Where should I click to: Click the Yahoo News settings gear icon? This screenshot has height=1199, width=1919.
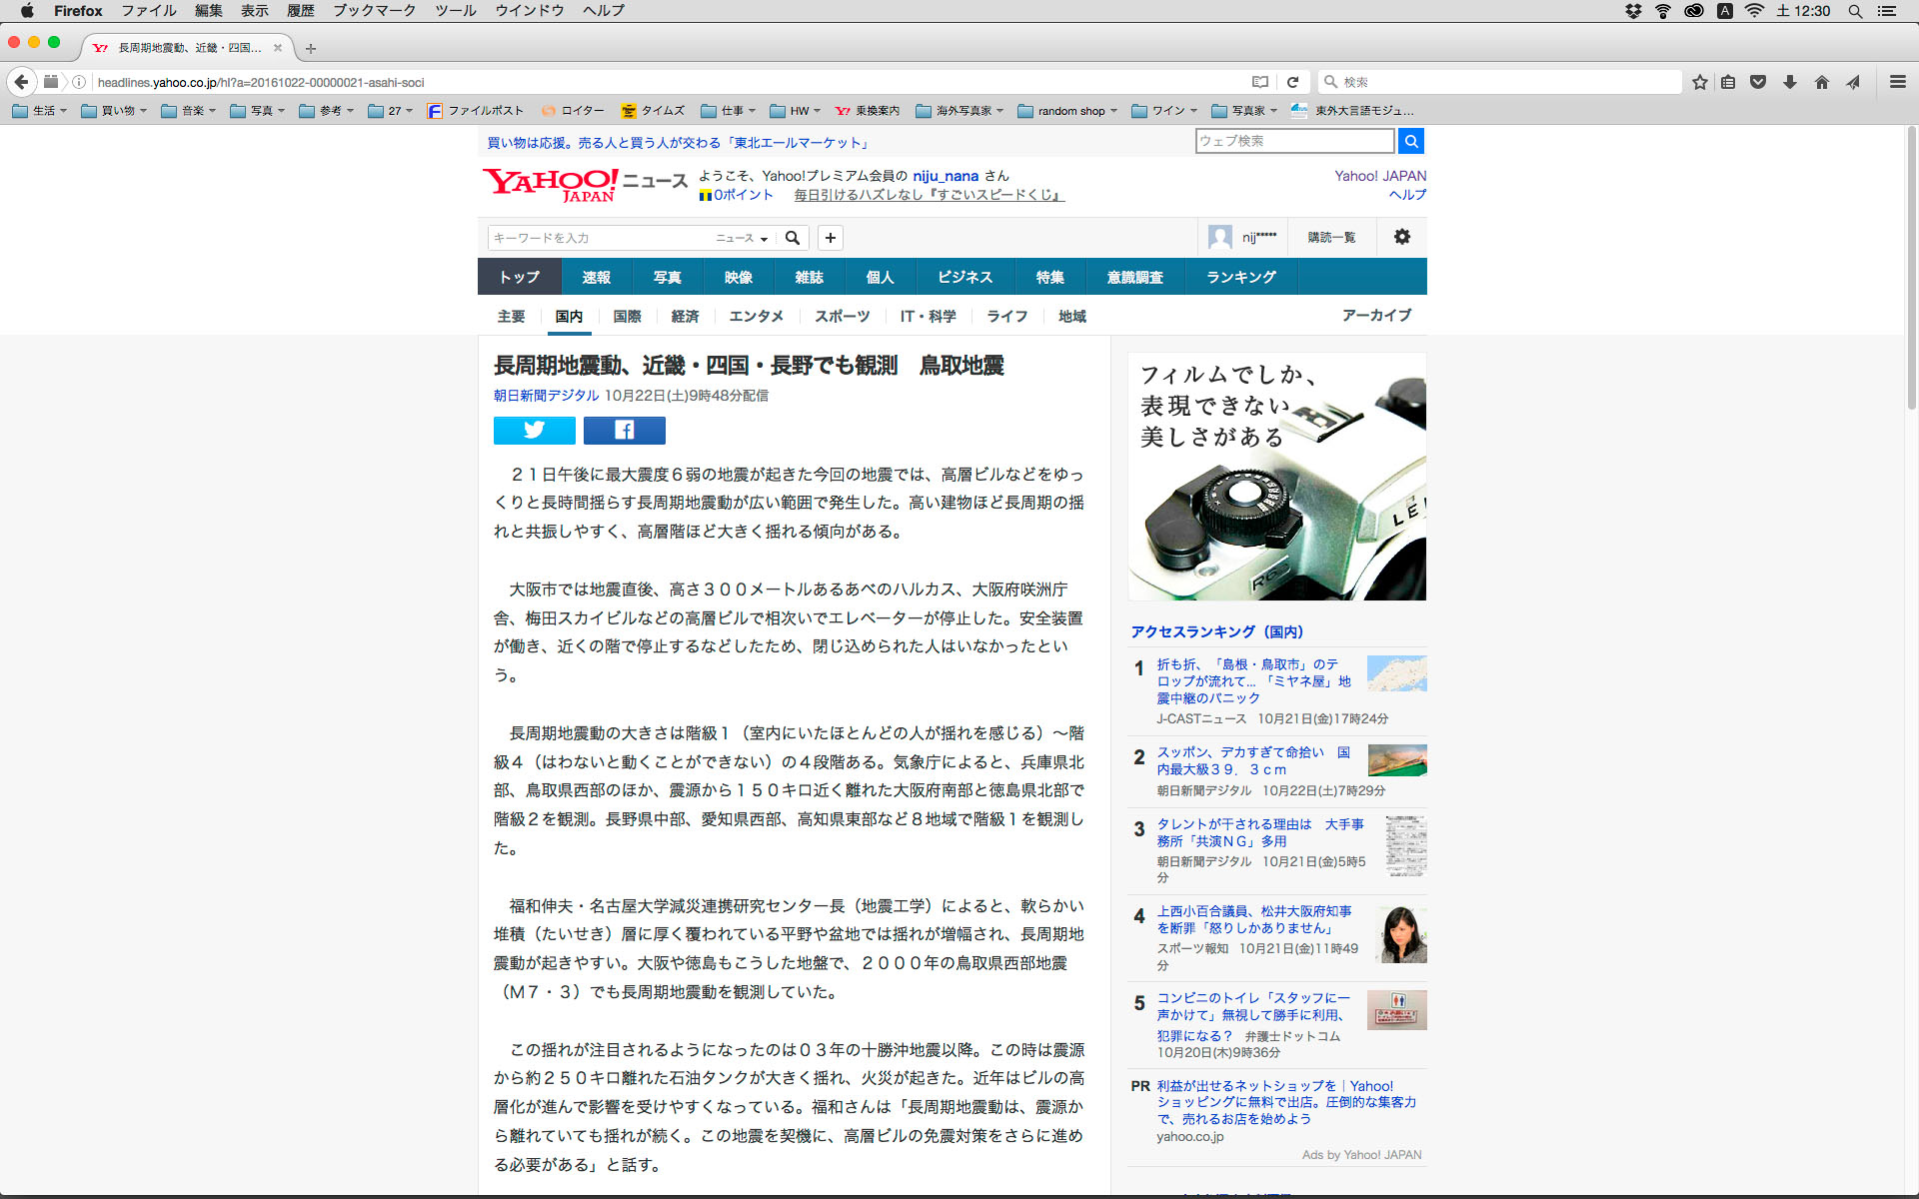pyautogui.click(x=1401, y=237)
